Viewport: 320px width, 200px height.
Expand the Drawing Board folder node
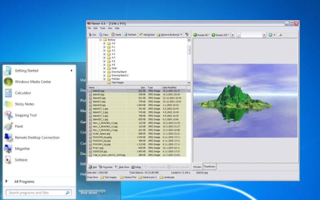104,72
